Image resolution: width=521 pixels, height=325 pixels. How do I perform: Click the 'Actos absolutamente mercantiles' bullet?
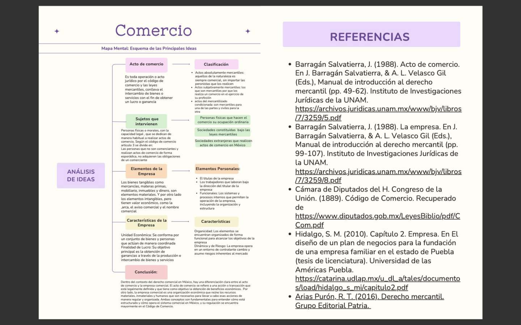(219, 78)
